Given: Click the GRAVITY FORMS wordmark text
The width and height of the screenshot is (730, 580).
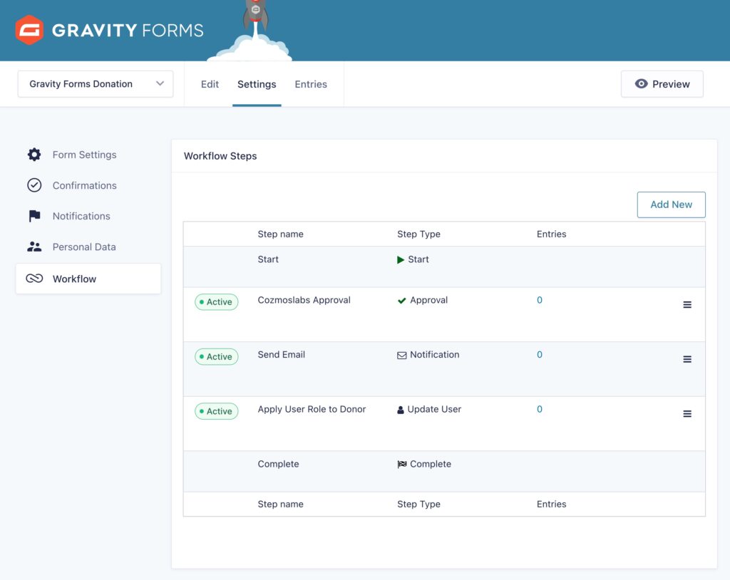Looking at the screenshot, I should (x=128, y=30).
